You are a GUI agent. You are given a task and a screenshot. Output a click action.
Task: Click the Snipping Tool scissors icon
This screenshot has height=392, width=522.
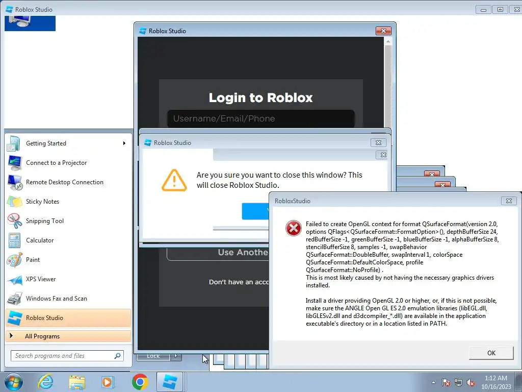(x=14, y=220)
